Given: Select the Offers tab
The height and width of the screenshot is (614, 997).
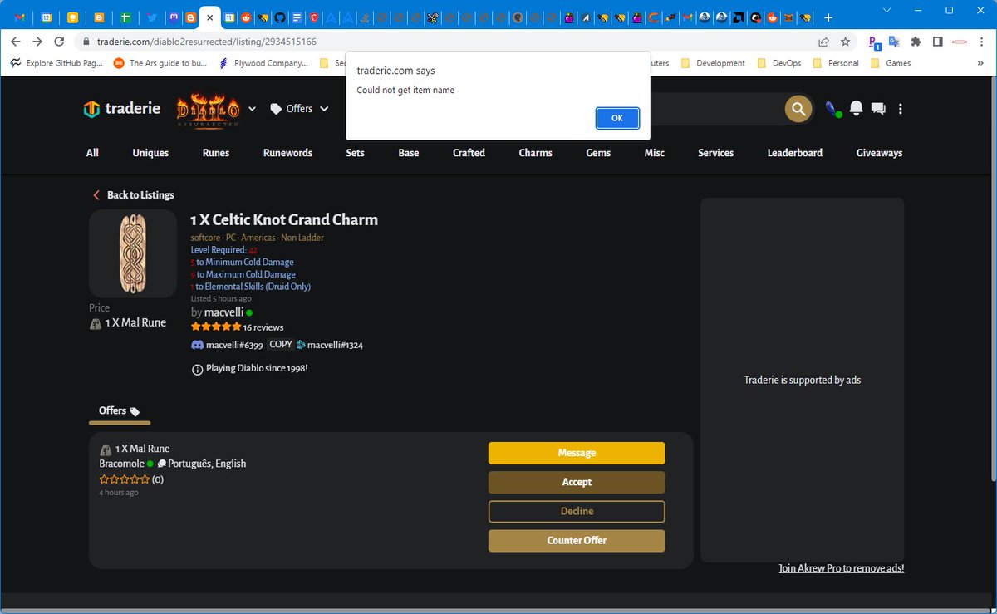Looking at the screenshot, I should click(120, 411).
